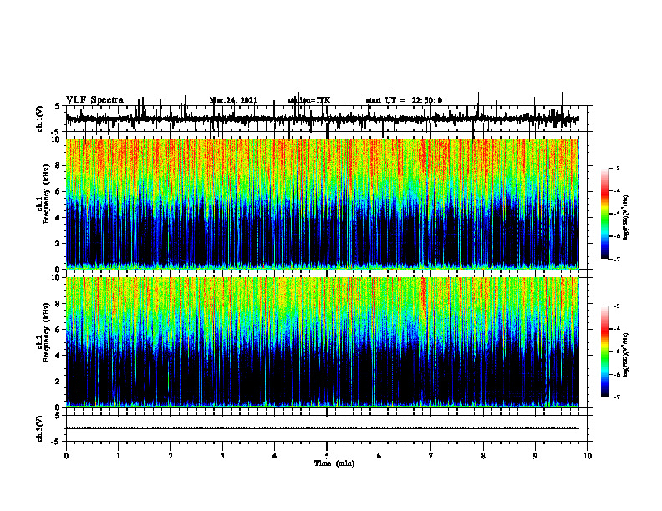Click the "8" tick on the time axis

tap(483, 456)
